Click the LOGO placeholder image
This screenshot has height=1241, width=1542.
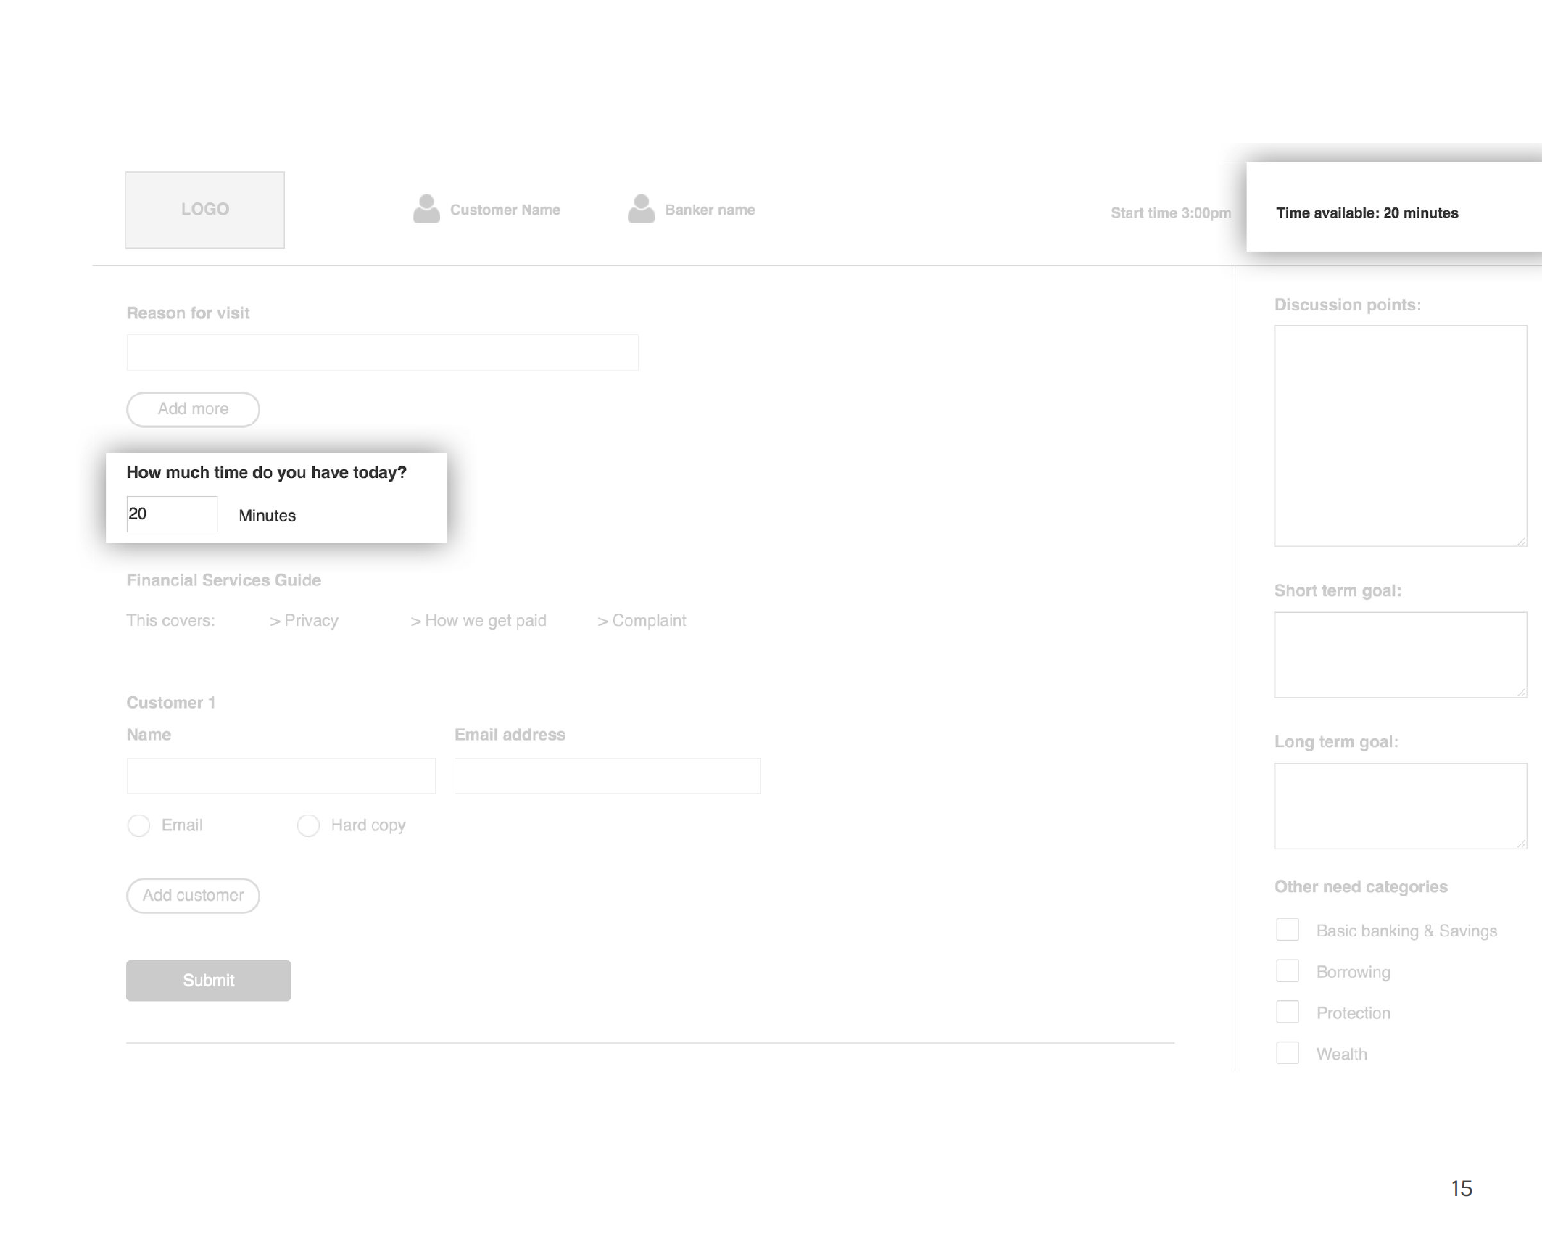(x=205, y=210)
